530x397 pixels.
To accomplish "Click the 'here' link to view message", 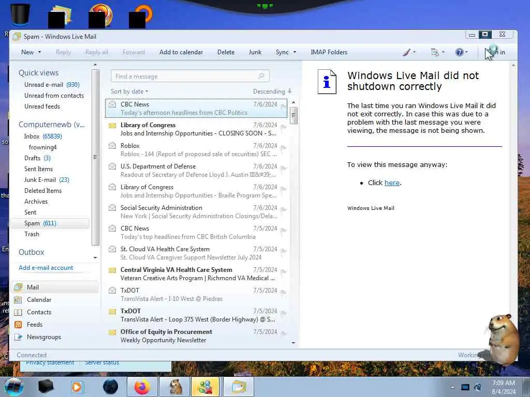I will click(392, 183).
